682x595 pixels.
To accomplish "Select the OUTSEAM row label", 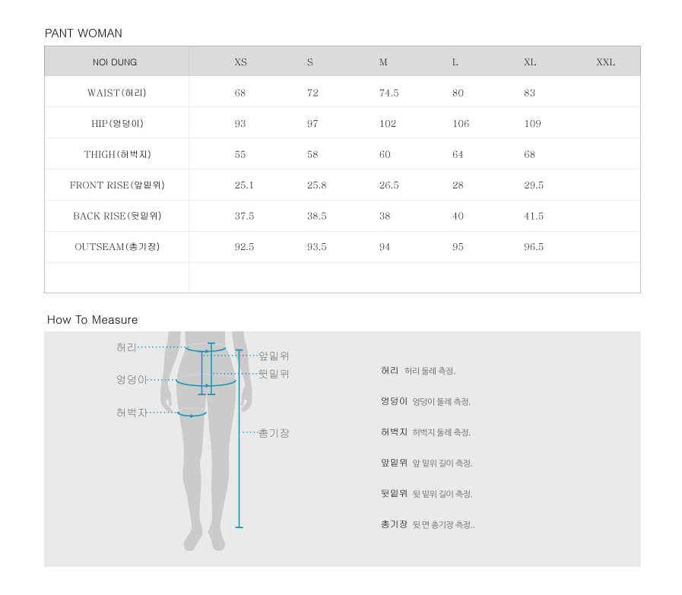I will click(x=117, y=247).
